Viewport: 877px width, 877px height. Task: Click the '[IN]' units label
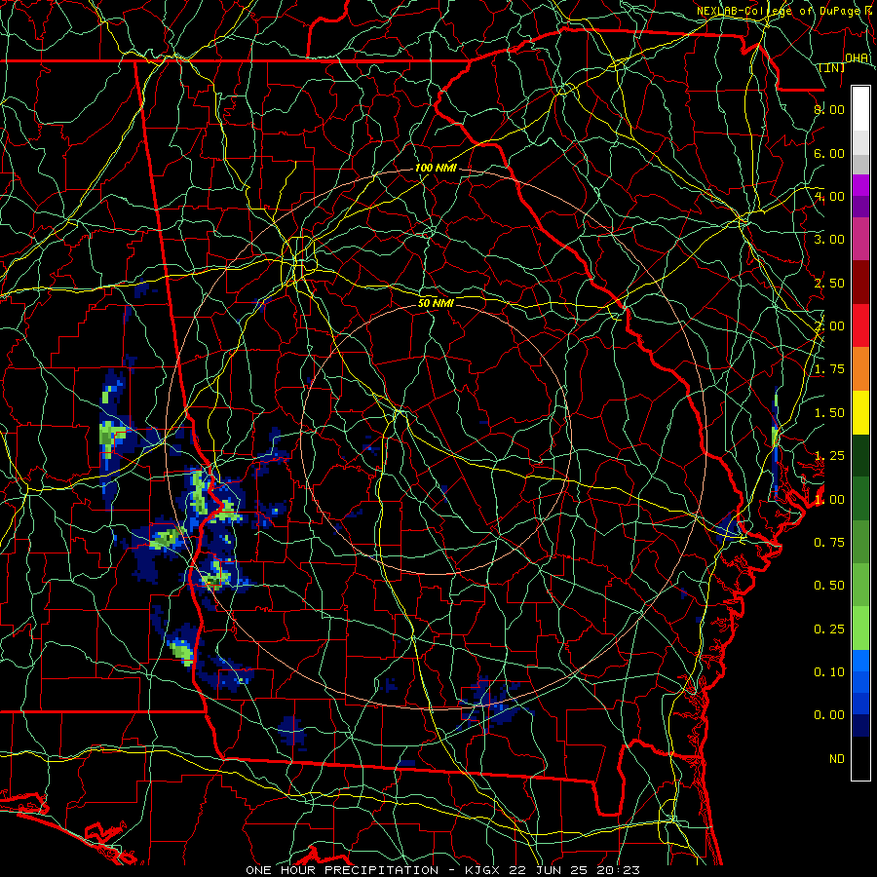point(832,67)
